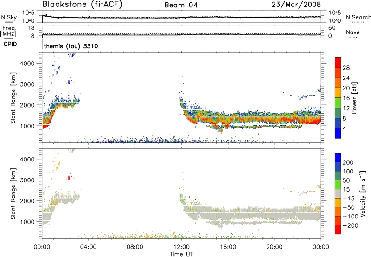
Task: Click the 'Nave' legend label
Action: (x=353, y=32)
